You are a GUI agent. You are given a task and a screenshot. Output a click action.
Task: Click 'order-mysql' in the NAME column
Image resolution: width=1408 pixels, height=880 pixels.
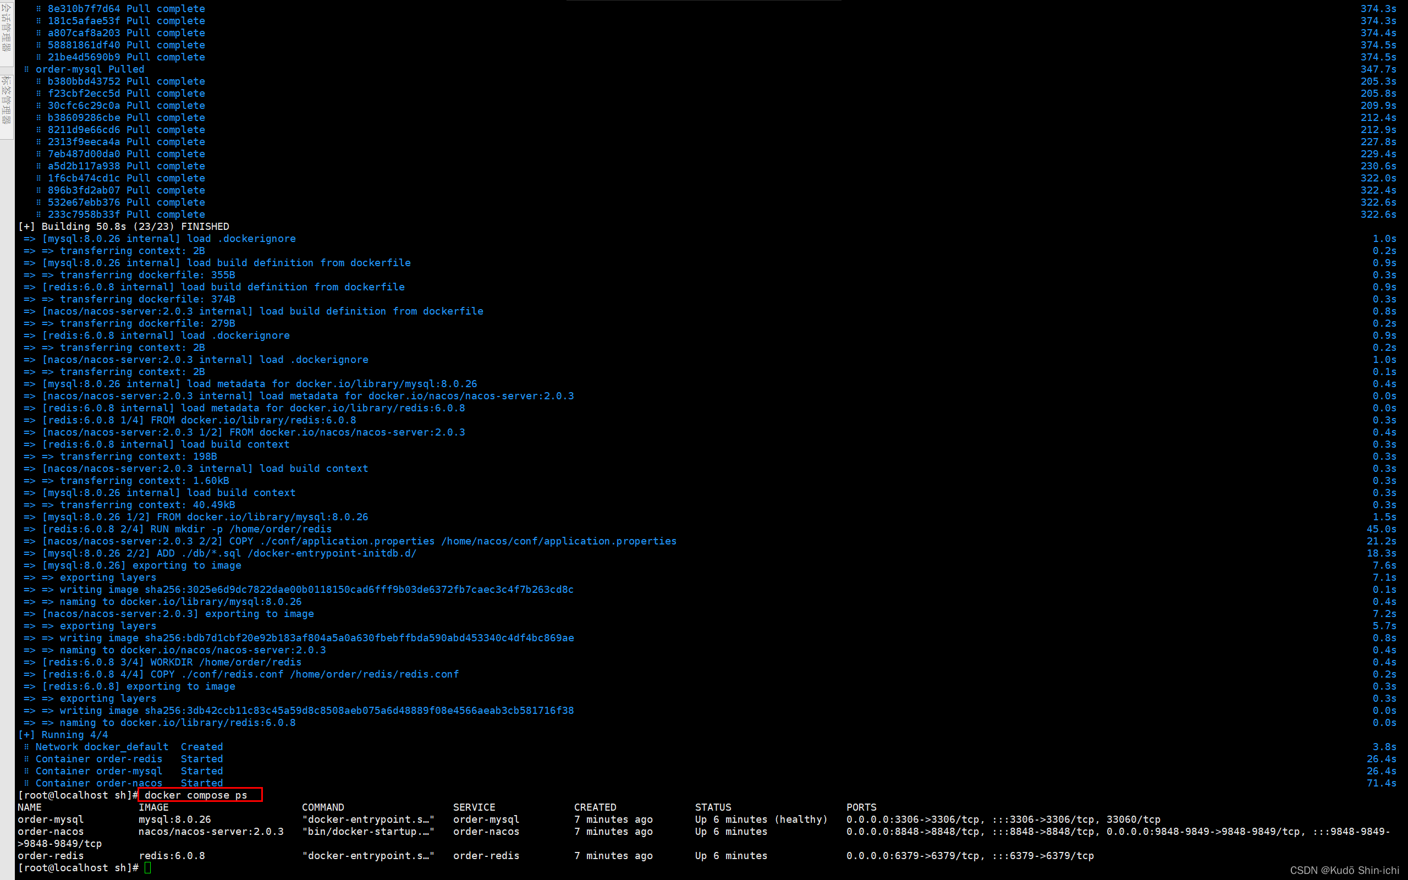(x=51, y=820)
